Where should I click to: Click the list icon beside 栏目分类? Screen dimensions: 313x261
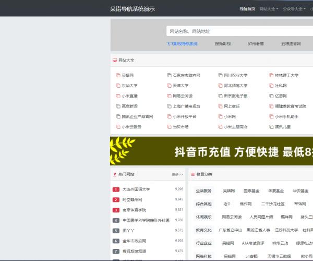pos(193,174)
